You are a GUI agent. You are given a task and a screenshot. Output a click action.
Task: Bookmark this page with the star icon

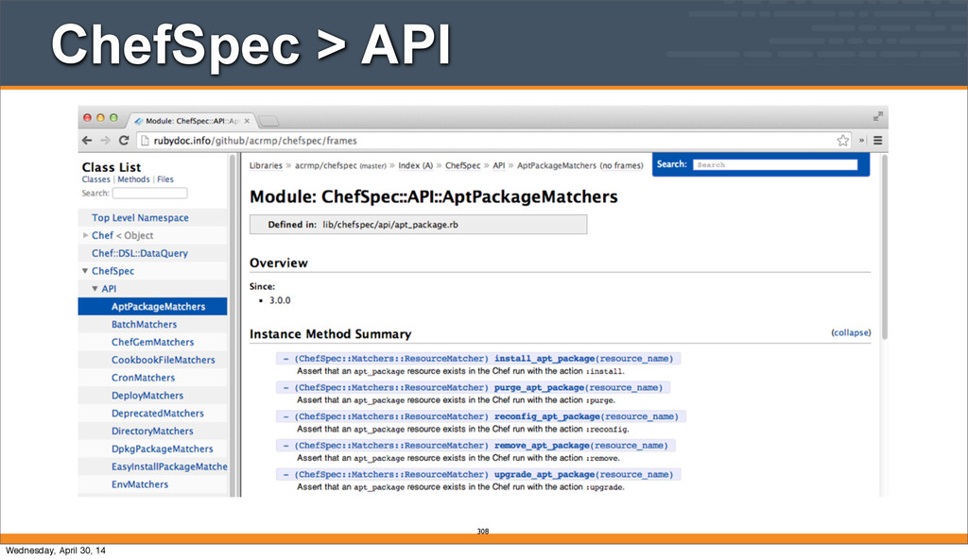[x=842, y=140]
